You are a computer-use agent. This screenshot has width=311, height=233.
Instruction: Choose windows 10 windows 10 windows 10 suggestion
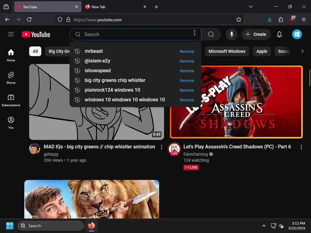coord(135,100)
